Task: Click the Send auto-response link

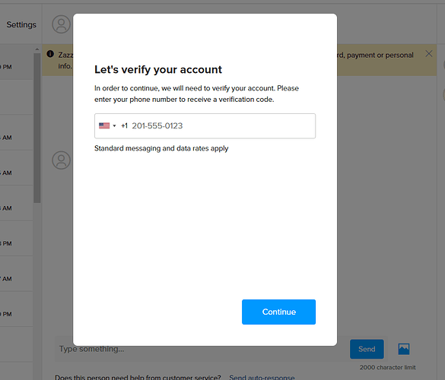Action: pos(262,377)
